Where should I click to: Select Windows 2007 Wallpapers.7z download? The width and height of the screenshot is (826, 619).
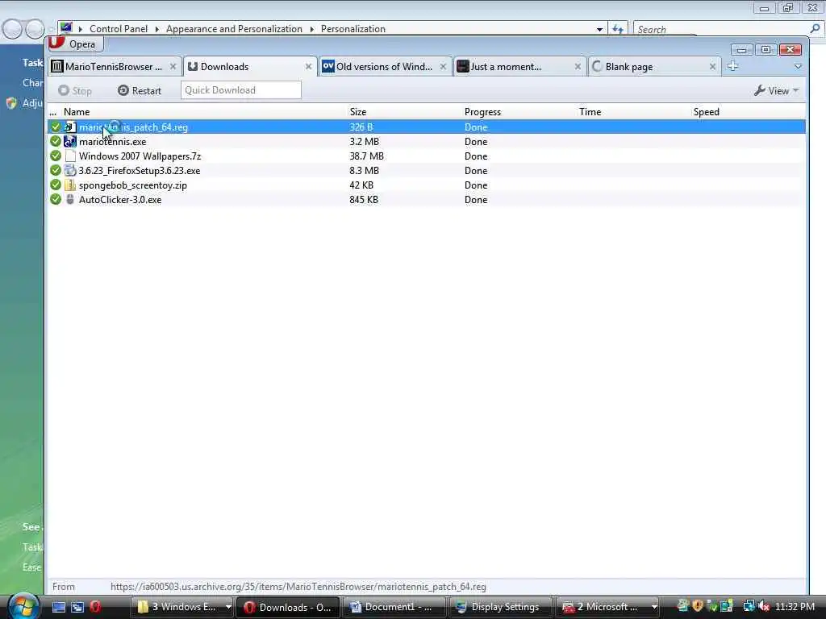pos(426,156)
